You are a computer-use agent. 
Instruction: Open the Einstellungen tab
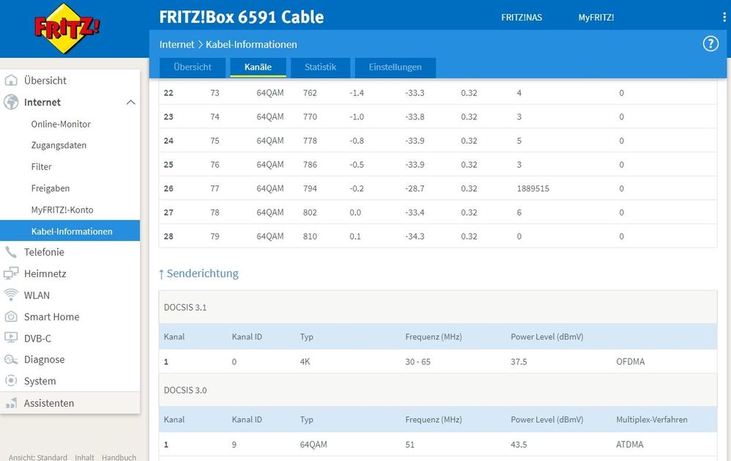pyautogui.click(x=396, y=67)
